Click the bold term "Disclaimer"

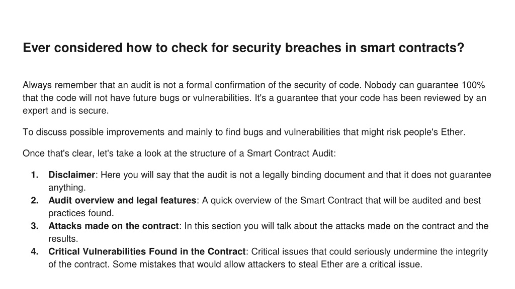tap(72, 175)
